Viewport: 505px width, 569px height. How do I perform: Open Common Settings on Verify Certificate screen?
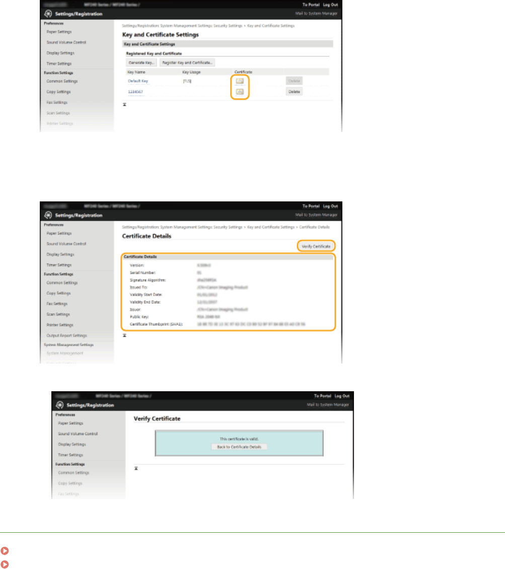tap(74, 472)
